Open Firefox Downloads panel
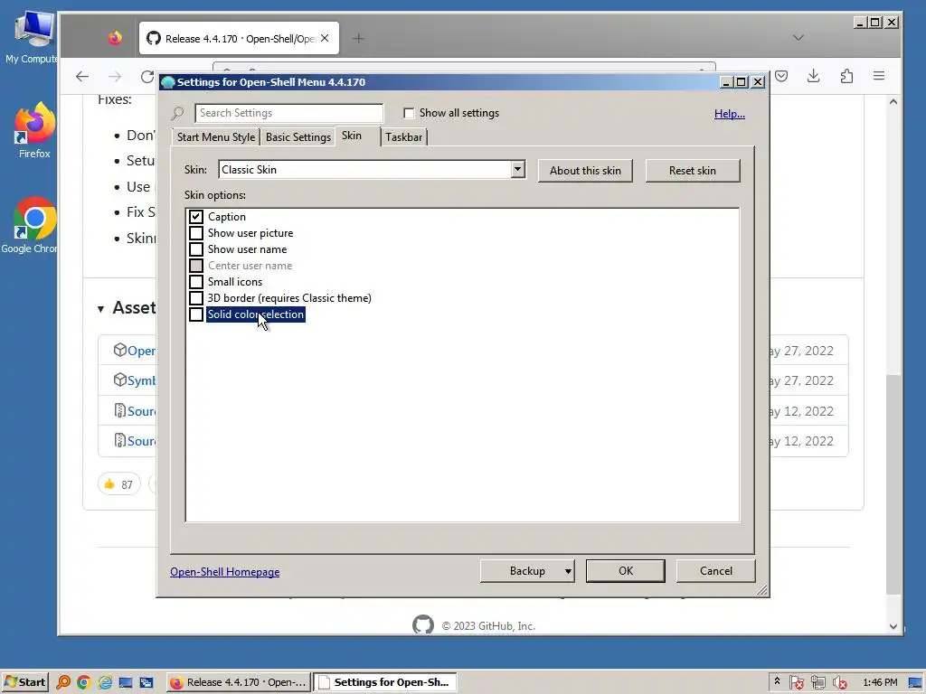This screenshot has width=926, height=694. (813, 76)
